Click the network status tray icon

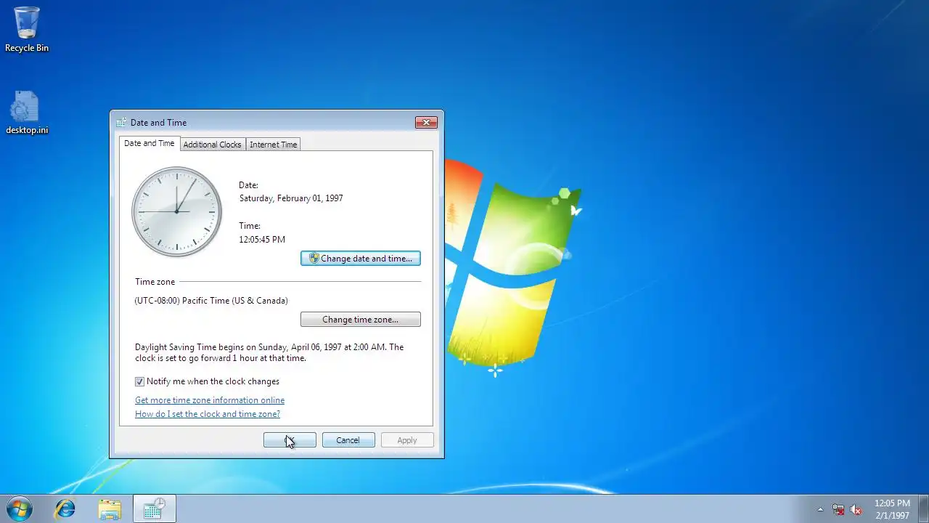[x=838, y=509]
